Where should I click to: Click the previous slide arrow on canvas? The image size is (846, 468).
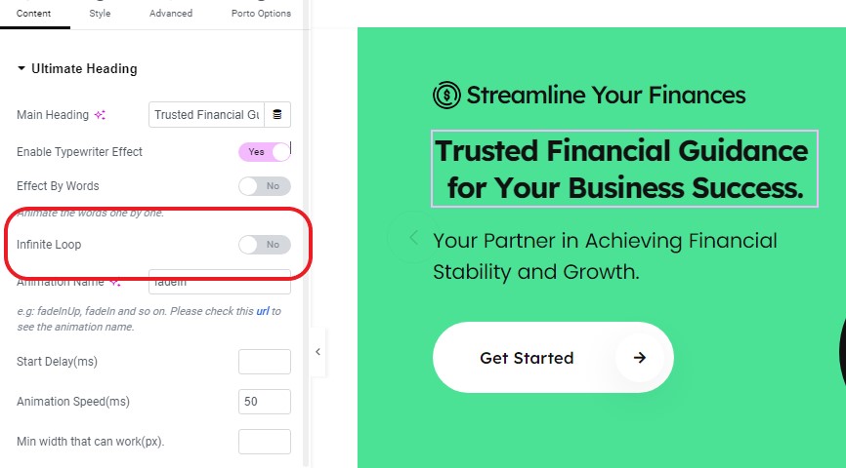414,237
